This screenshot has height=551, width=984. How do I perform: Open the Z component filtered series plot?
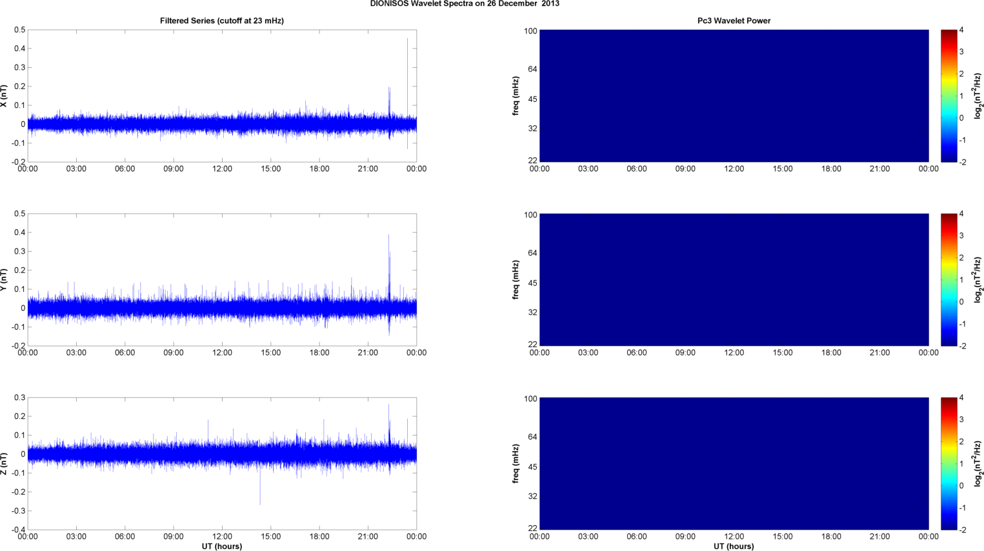(x=222, y=464)
